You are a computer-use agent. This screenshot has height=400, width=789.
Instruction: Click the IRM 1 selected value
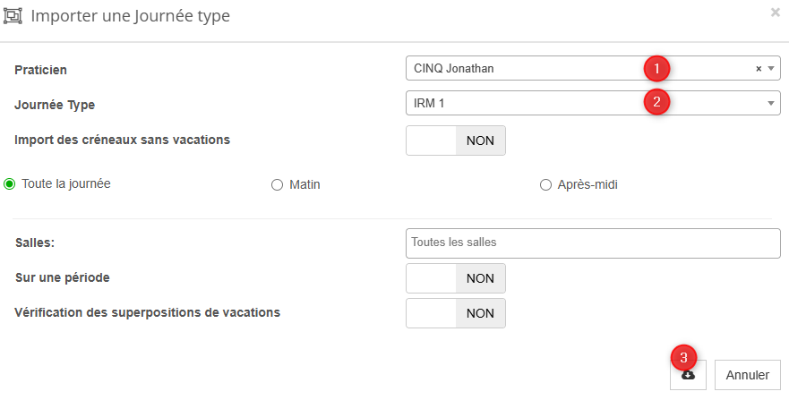click(x=430, y=103)
